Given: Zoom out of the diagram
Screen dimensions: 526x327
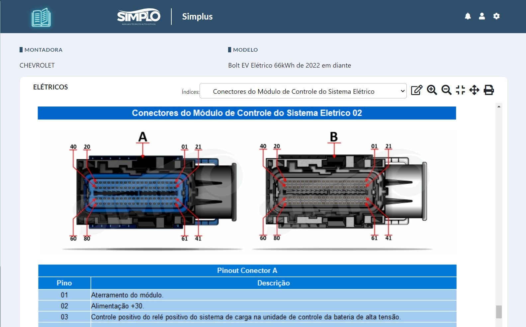Looking at the screenshot, I should point(446,90).
